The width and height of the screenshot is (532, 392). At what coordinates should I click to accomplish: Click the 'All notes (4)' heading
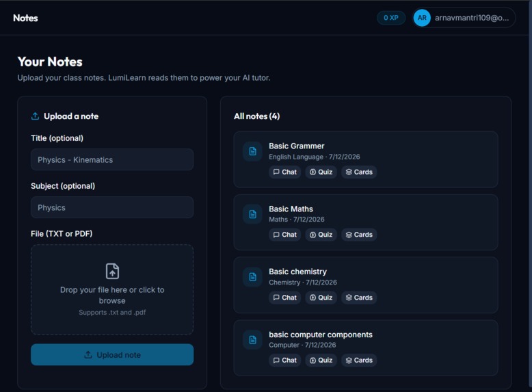(x=257, y=116)
